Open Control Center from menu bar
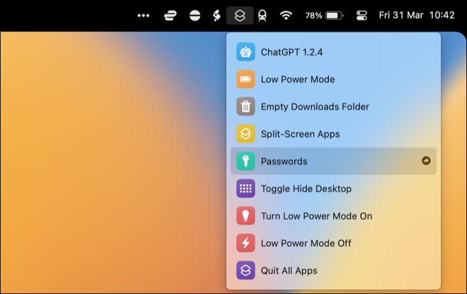Viewport: 467px width, 294px height. (x=361, y=15)
